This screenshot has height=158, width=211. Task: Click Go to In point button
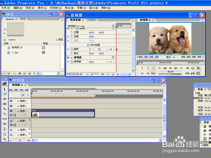pyautogui.click(x=142, y=73)
